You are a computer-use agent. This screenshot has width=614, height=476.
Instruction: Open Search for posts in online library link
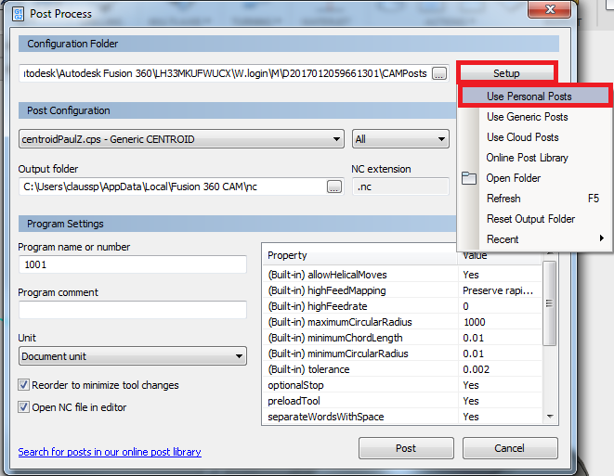(x=110, y=452)
